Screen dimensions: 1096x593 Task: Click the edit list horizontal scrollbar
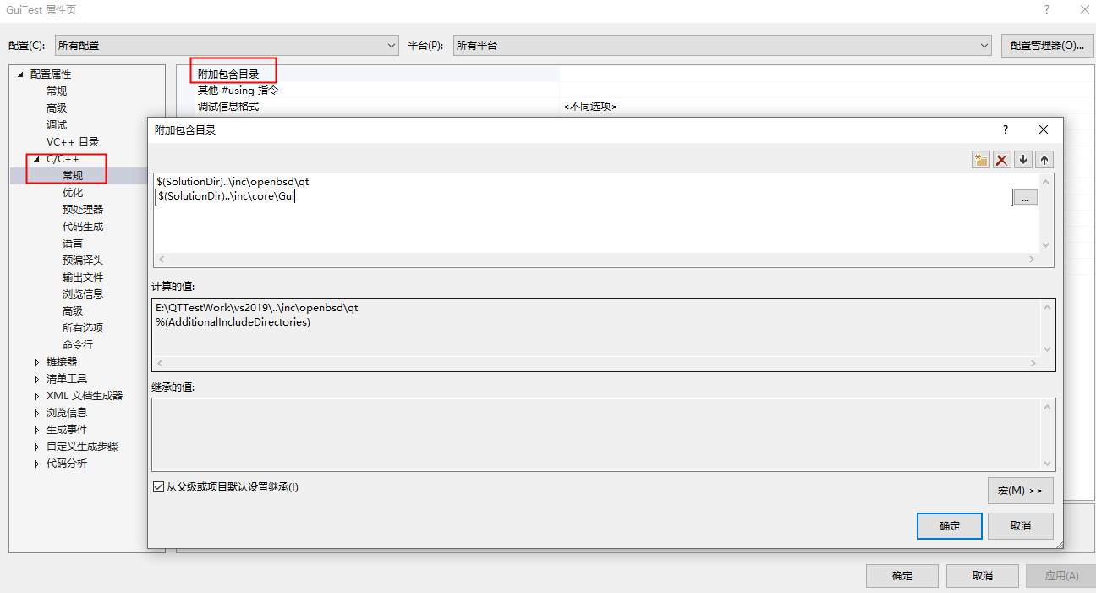(596, 260)
